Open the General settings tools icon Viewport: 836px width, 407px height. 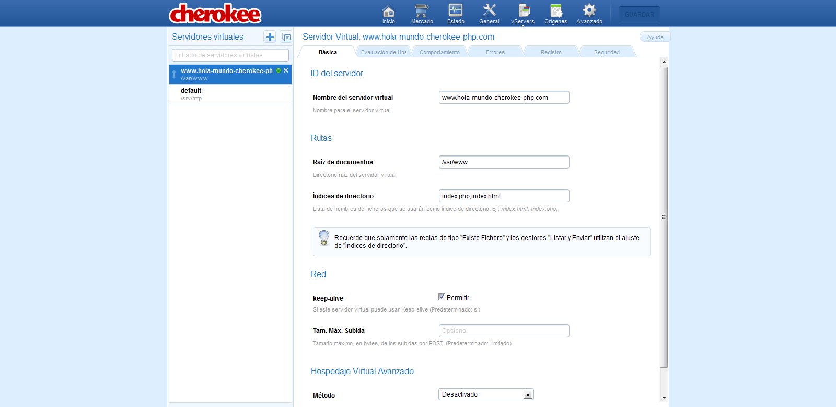pos(489,14)
